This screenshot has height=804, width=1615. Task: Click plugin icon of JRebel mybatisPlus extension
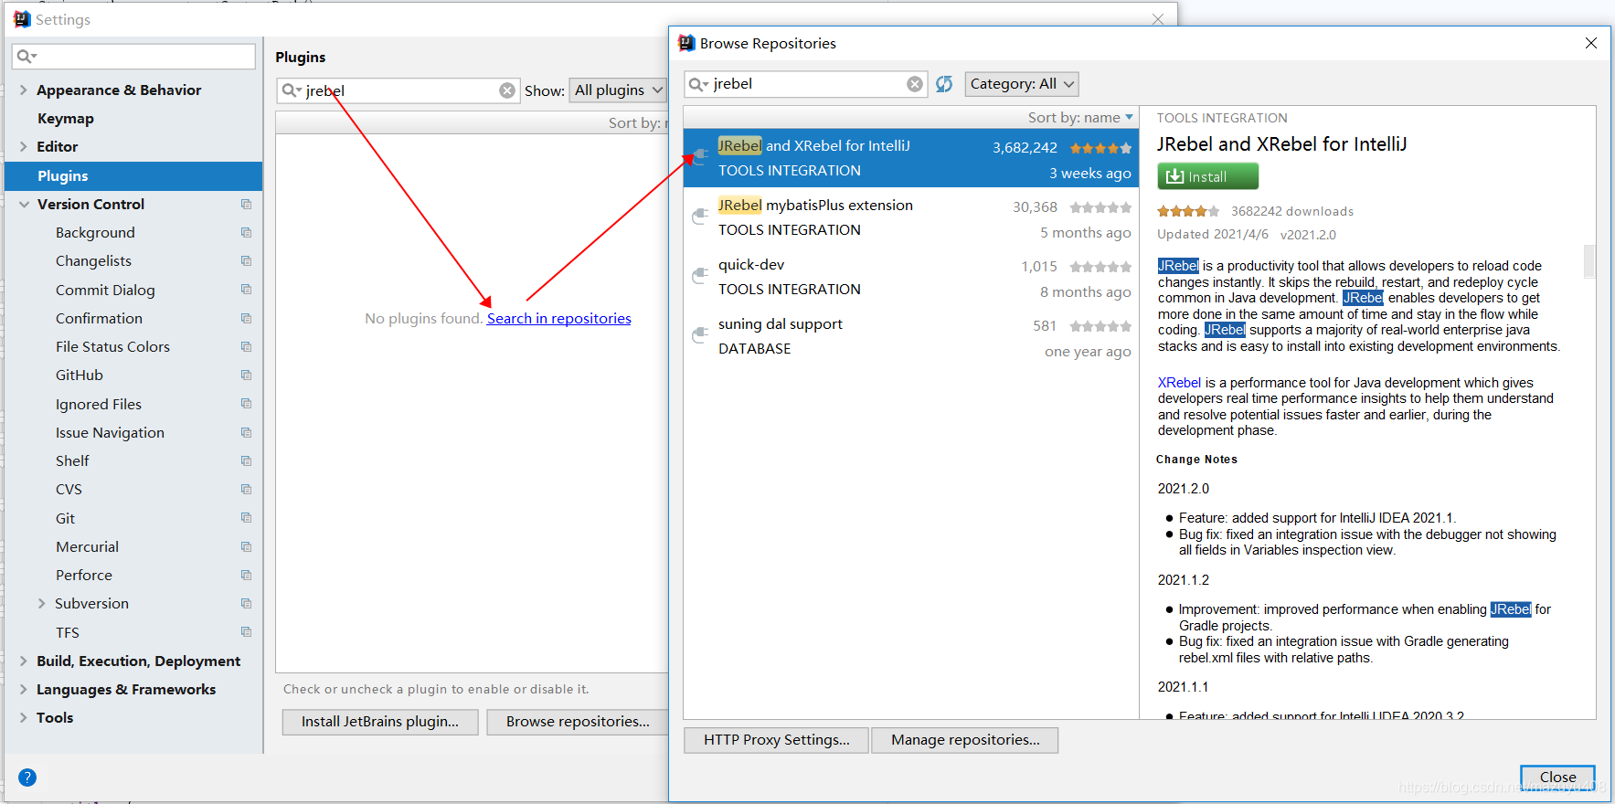click(x=700, y=217)
